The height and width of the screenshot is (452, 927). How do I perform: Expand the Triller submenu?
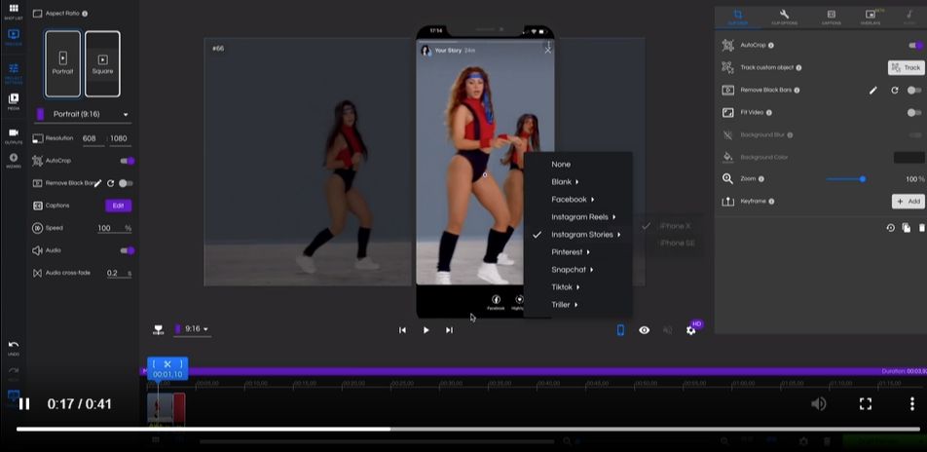pos(564,305)
